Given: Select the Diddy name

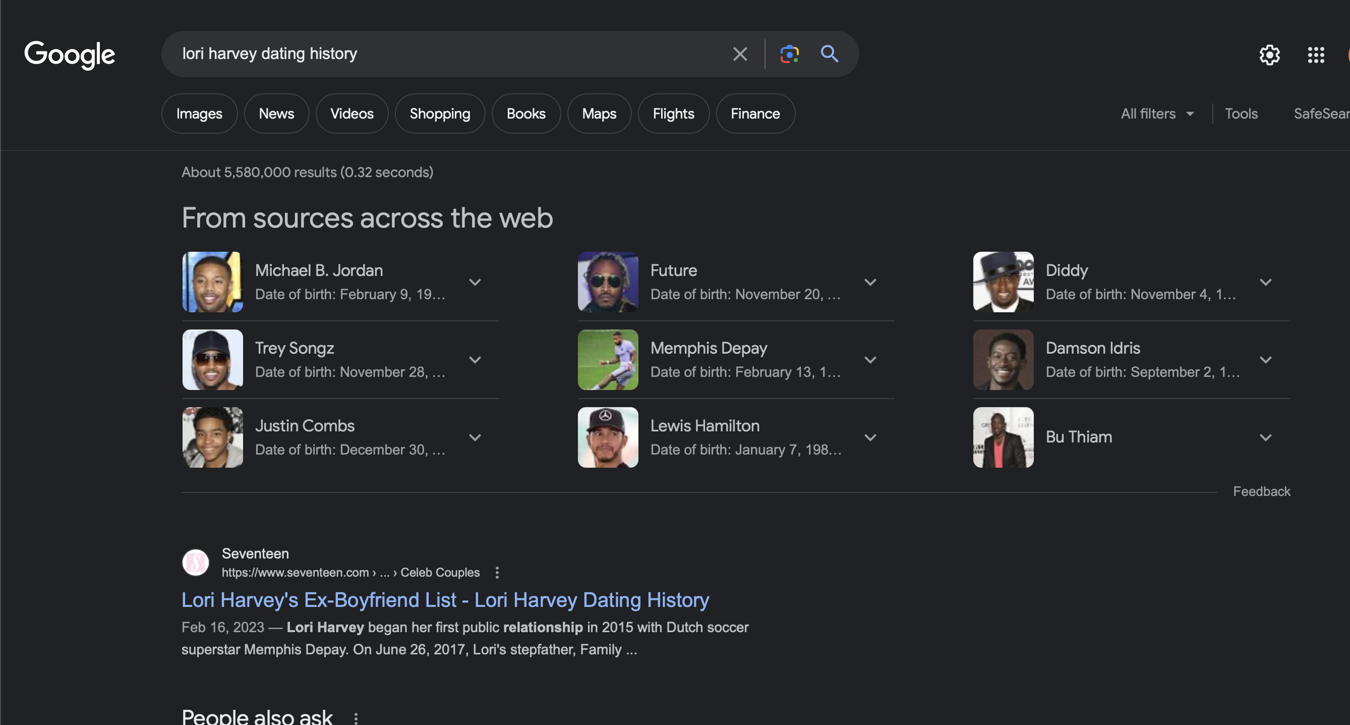Looking at the screenshot, I should point(1067,271).
